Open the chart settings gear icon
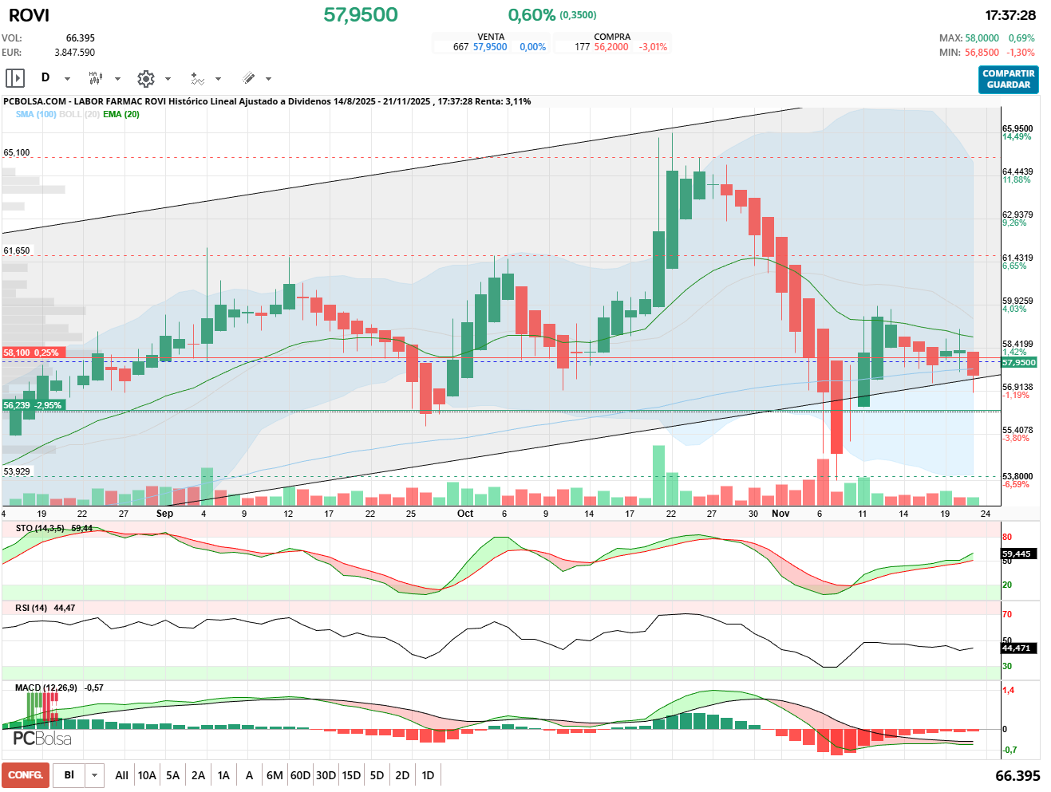 coord(145,78)
